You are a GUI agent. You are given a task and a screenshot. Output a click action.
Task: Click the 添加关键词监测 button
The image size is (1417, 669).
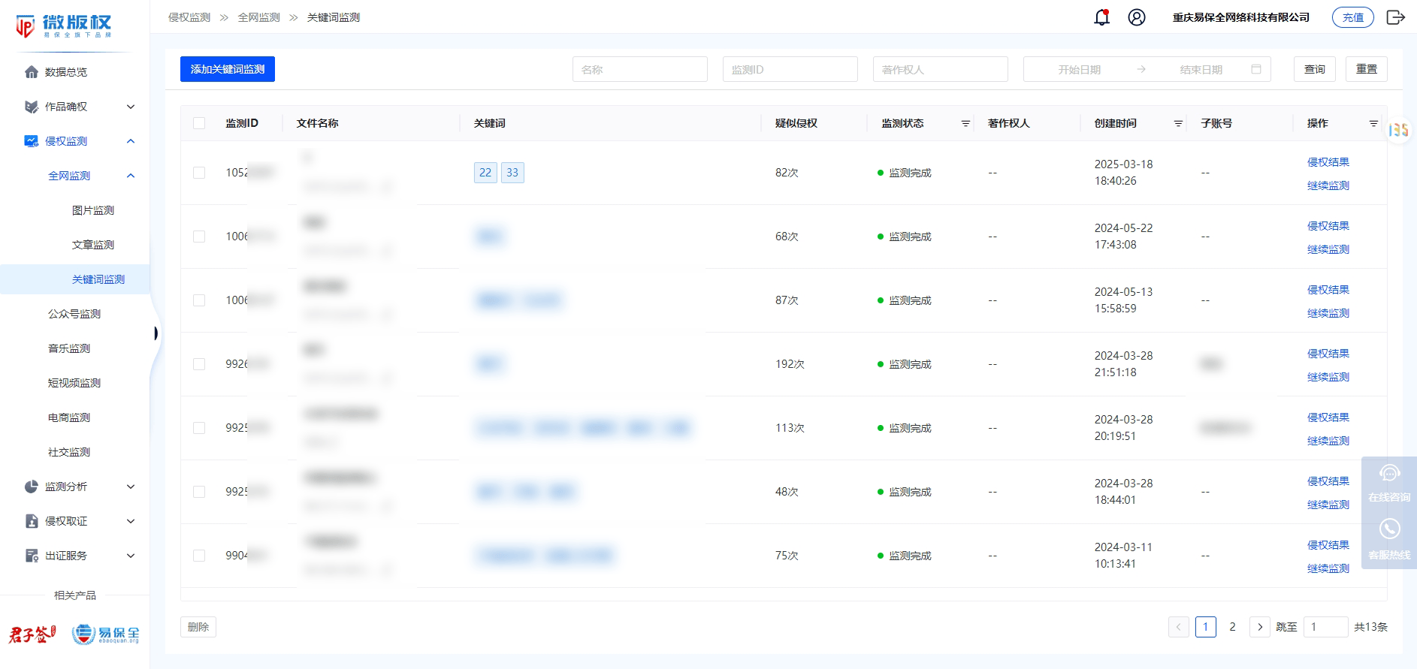227,69
